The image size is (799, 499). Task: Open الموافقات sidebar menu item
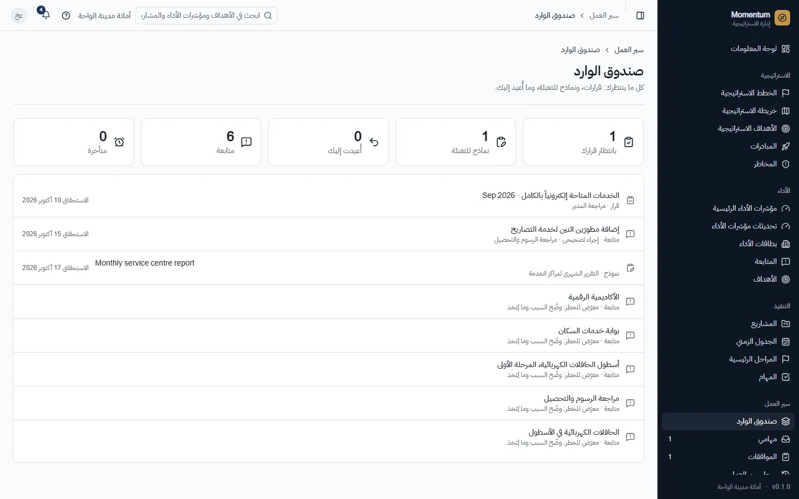[x=728, y=457]
